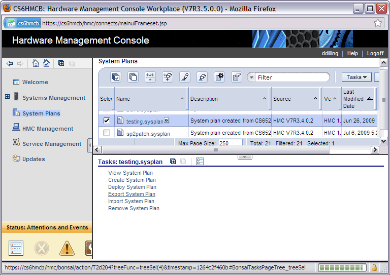Click the View System Plan task link
The height and width of the screenshot is (275, 390).
[131, 173]
